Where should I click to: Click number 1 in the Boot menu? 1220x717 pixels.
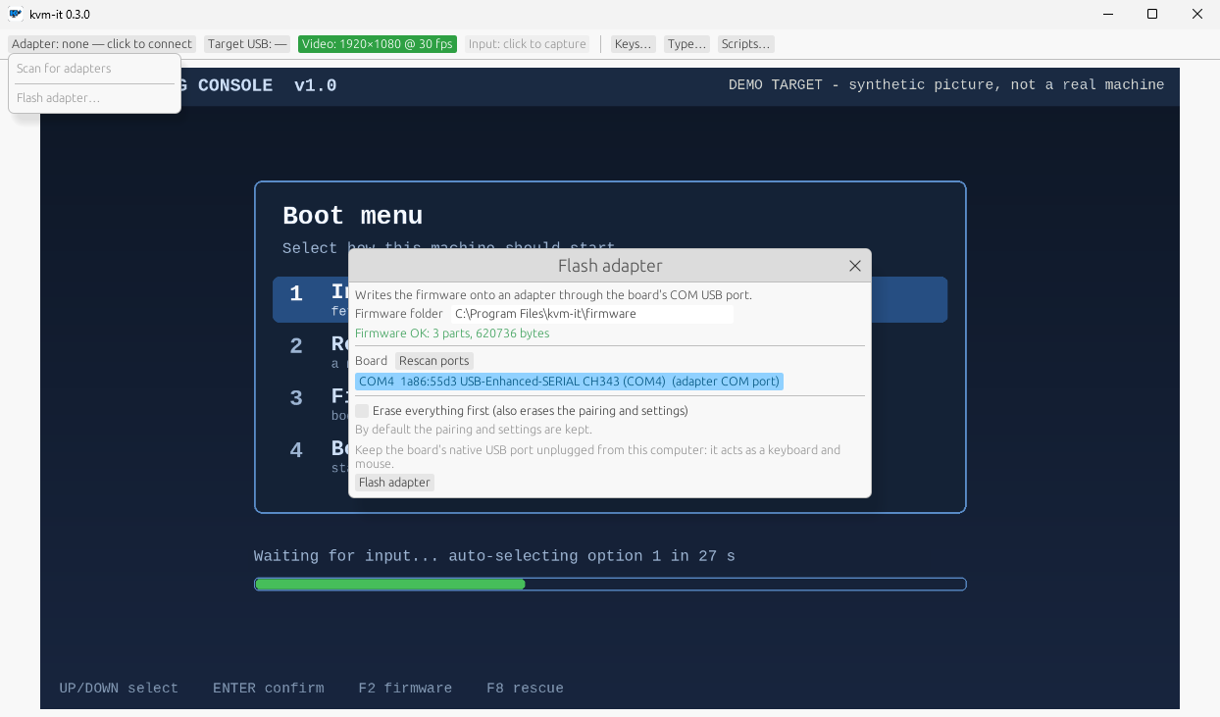tap(296, 293)
